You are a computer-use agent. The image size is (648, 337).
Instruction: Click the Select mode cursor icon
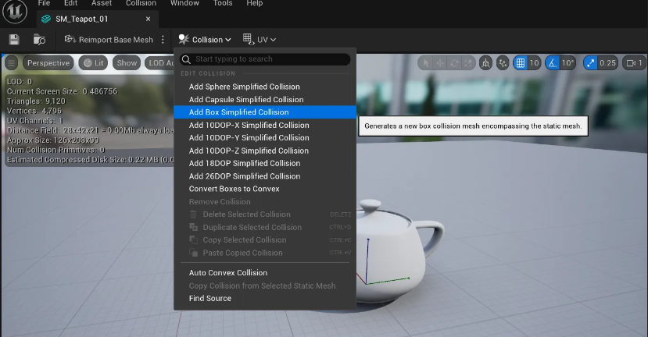coord(426,63)
